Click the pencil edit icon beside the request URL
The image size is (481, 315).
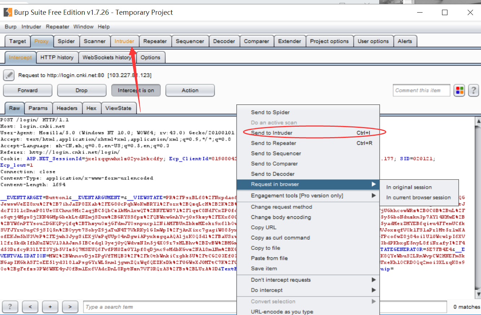click(x=9, y=75)
